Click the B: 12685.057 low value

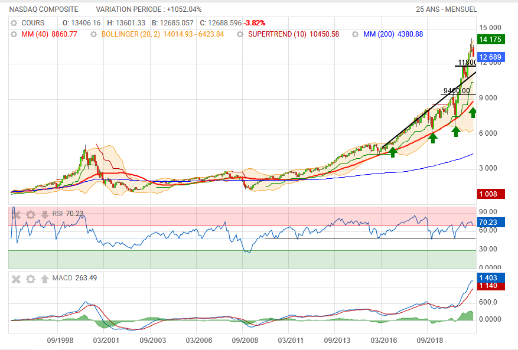click(x=172, y=23)
